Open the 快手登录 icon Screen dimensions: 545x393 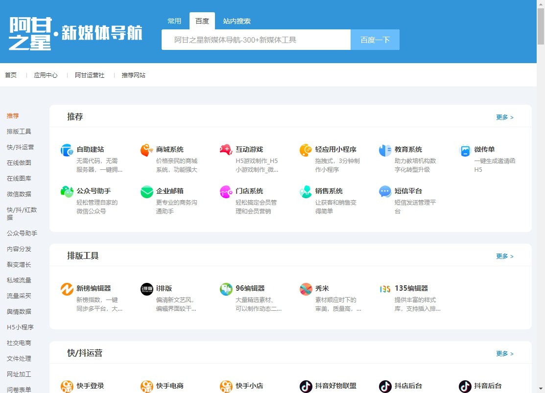[67, 387]
